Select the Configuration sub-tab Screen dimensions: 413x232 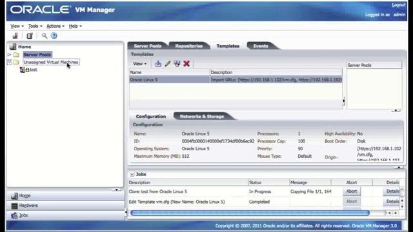click(151, 116)
